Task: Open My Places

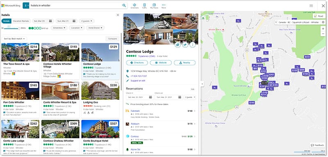Action: tap(154, 6)
